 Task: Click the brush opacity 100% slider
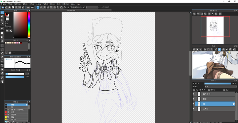15,77
